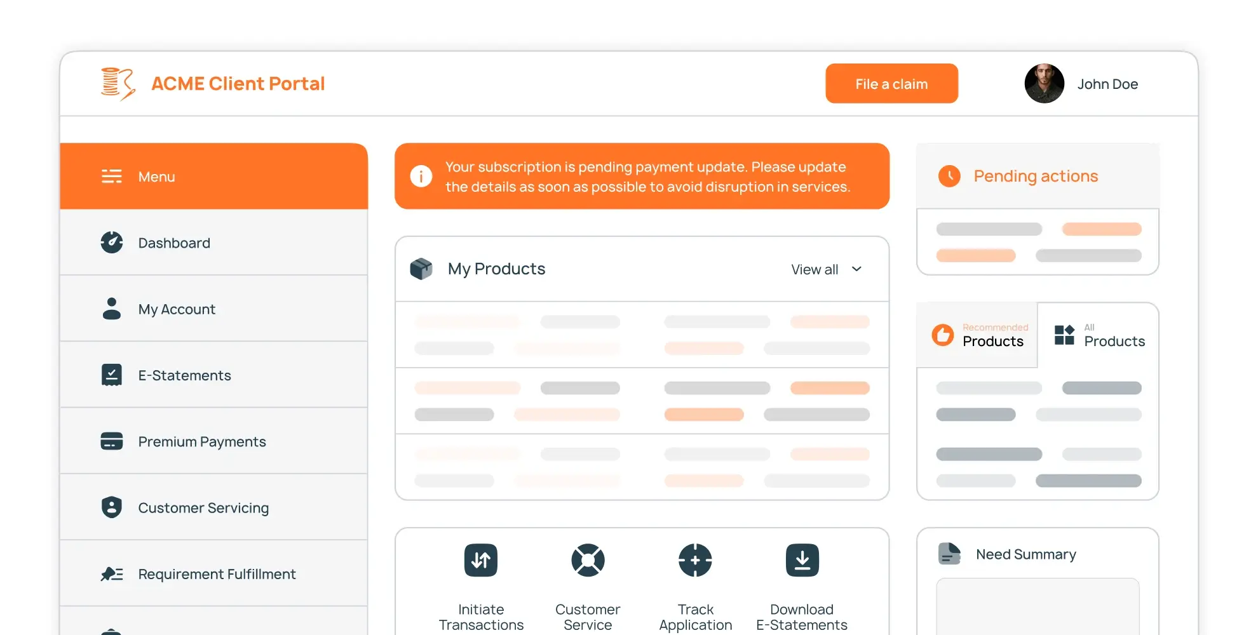Click the File a claim button
The width and height of the screenshot is (1258, 635).
(x=891, y=83)
